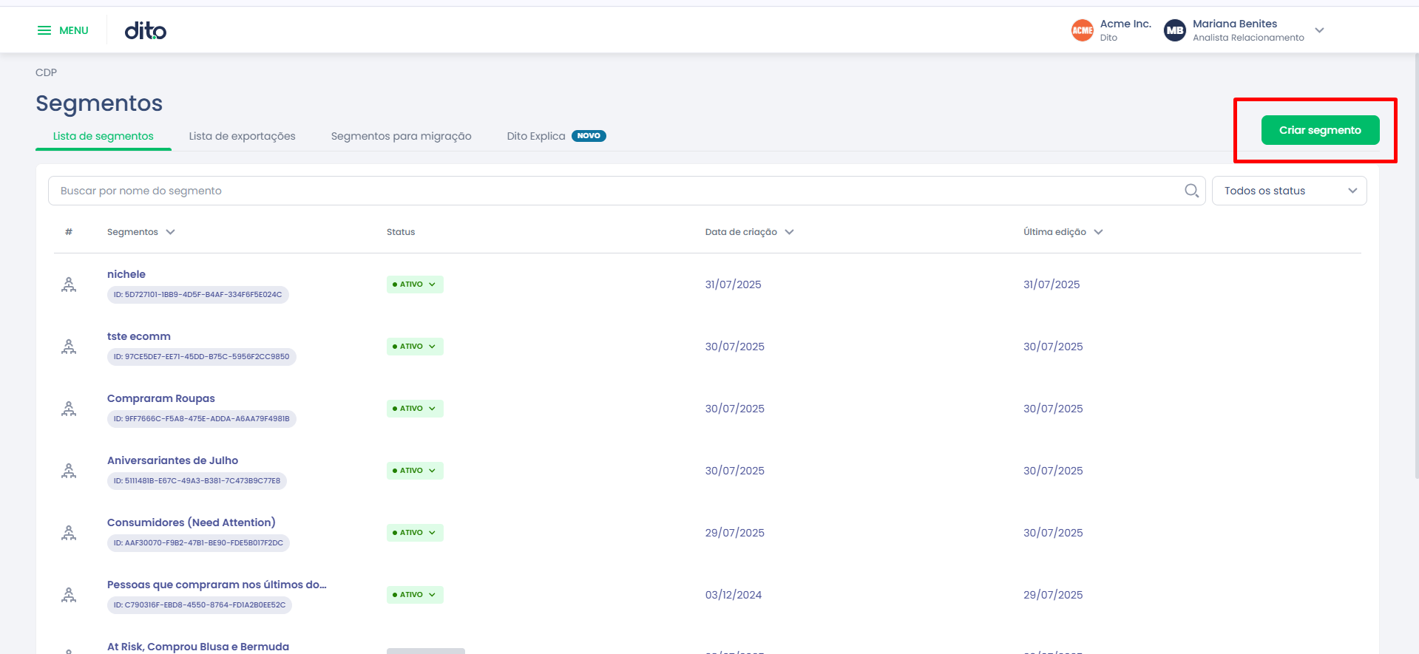Open the ATIVO status dropdown for nichele
Screen dimensions: 1419x654
415,285
